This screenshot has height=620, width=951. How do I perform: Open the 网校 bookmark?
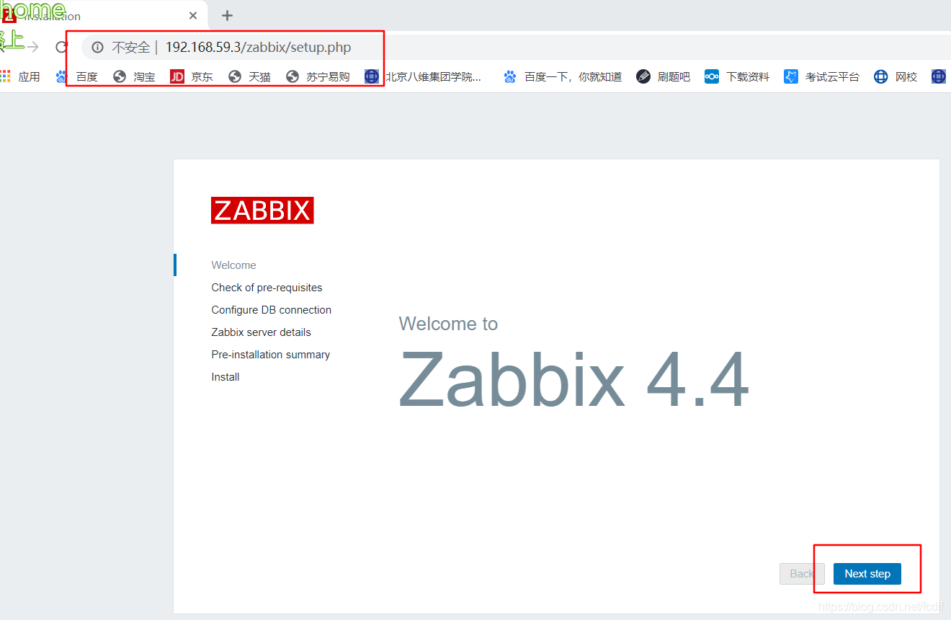[896, 76]
